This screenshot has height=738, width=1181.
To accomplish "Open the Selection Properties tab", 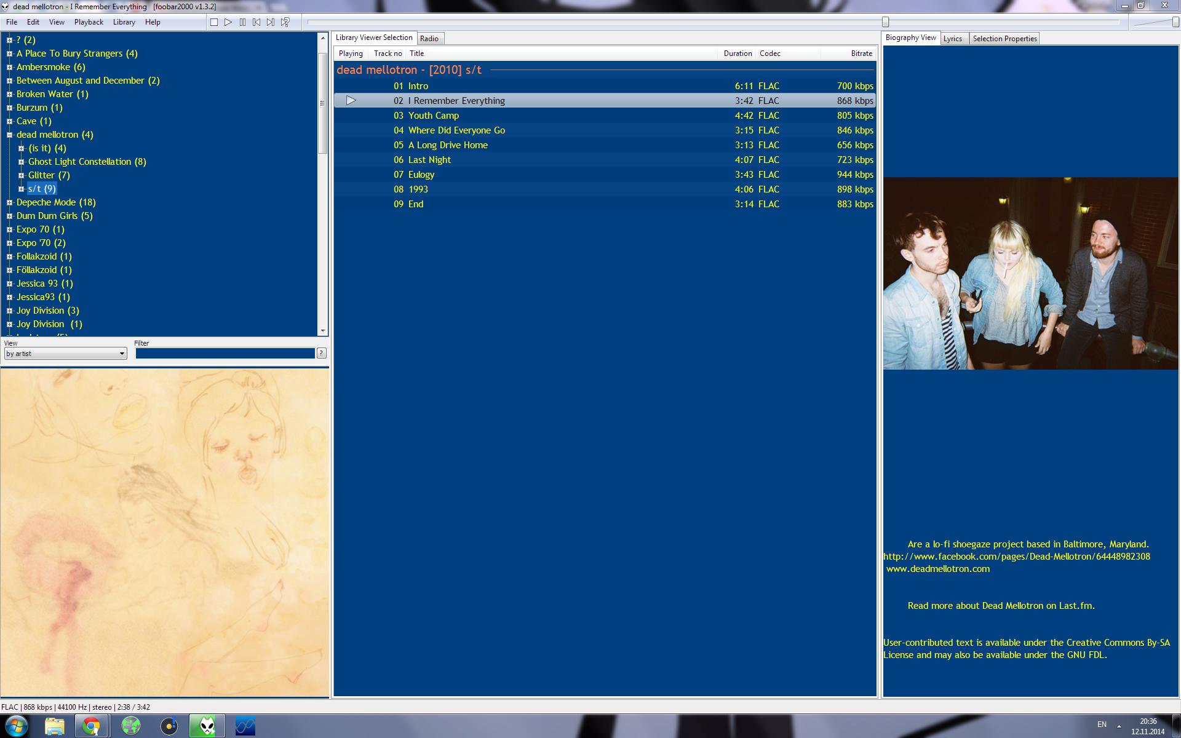I will coord(1004,39).
